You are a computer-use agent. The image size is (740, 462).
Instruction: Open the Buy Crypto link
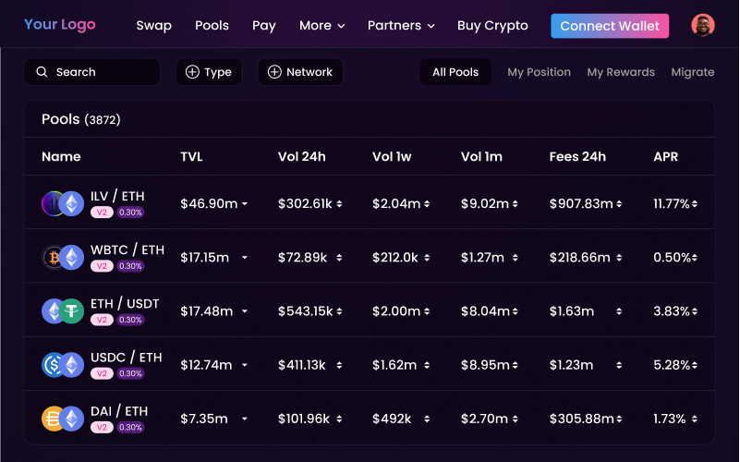492,26
